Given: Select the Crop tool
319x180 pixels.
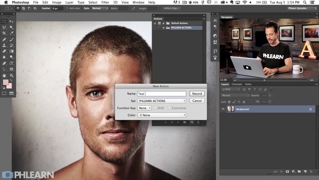Looking at the screenshot, I should pyautogui.click(x=4, y=33).
